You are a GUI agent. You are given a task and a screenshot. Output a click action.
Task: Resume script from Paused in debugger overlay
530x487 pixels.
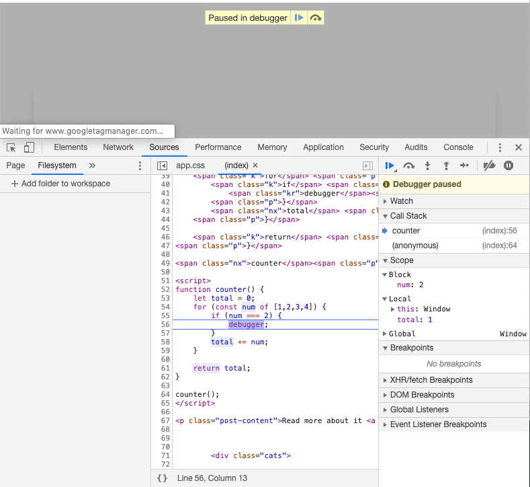point(299,17)
